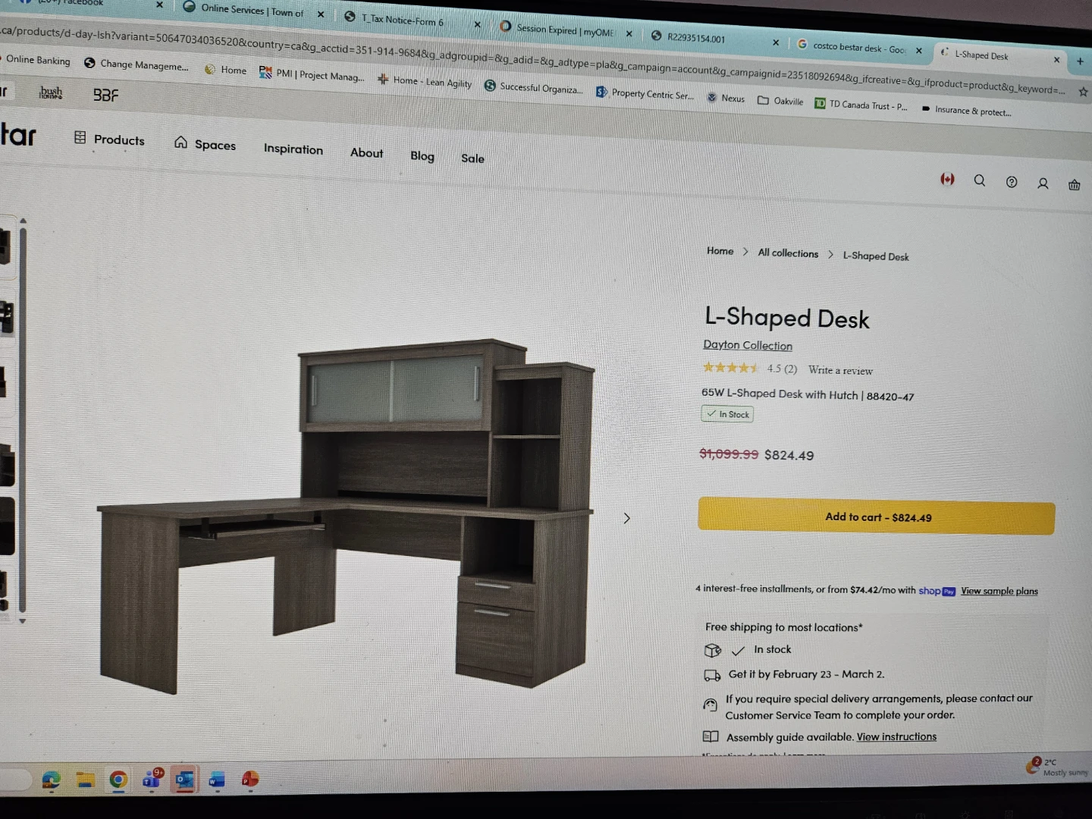Launch Microsoft Edge from the taskbar

[x=51, y=780]
